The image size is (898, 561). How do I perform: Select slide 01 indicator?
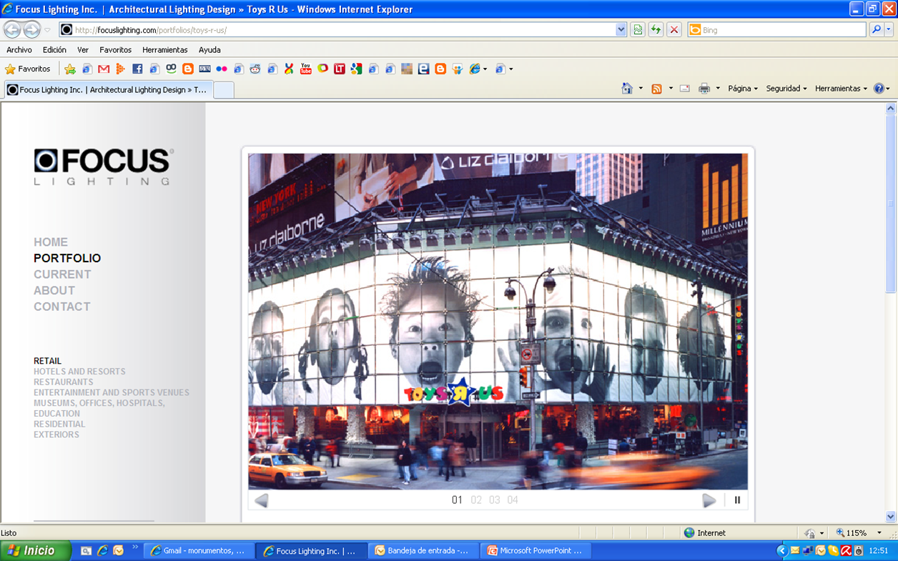point(458,500)
